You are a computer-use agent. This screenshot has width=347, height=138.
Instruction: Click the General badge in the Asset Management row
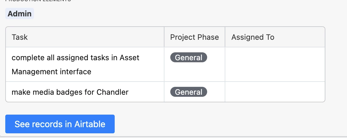point(188,58)
